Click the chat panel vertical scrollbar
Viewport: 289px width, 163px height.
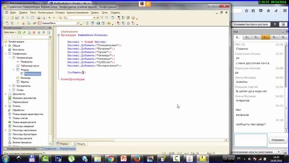click(x=286, y=87)
